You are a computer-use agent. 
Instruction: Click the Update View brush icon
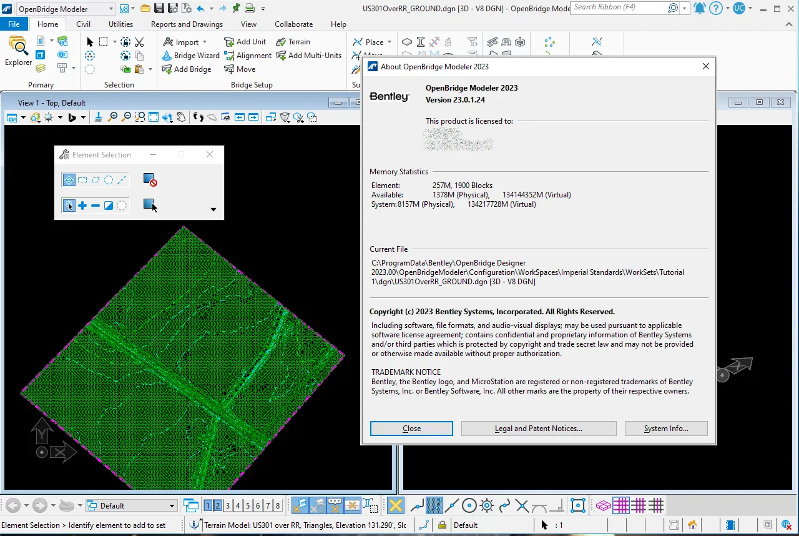pyautogui.click(x=98, y=117)
